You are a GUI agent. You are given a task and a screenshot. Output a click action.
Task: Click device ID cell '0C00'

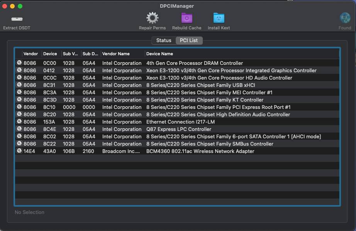[x=49, y=63]
